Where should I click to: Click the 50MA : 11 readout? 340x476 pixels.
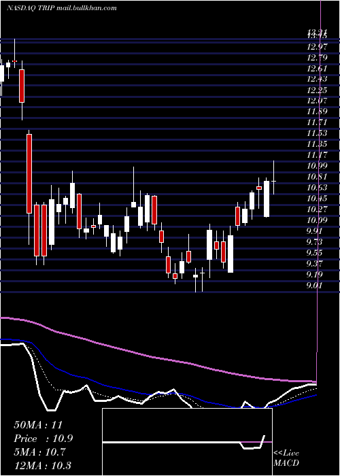tap(37, 425)
